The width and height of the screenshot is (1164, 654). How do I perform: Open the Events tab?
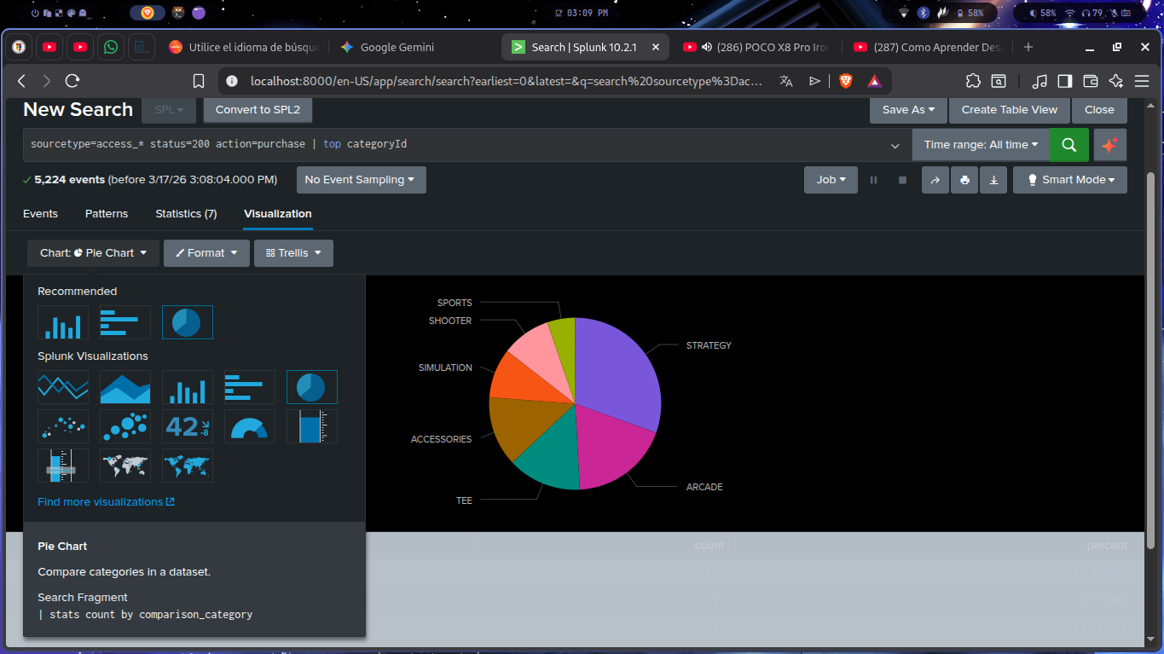pyautogui.click(x=40, y=214)
